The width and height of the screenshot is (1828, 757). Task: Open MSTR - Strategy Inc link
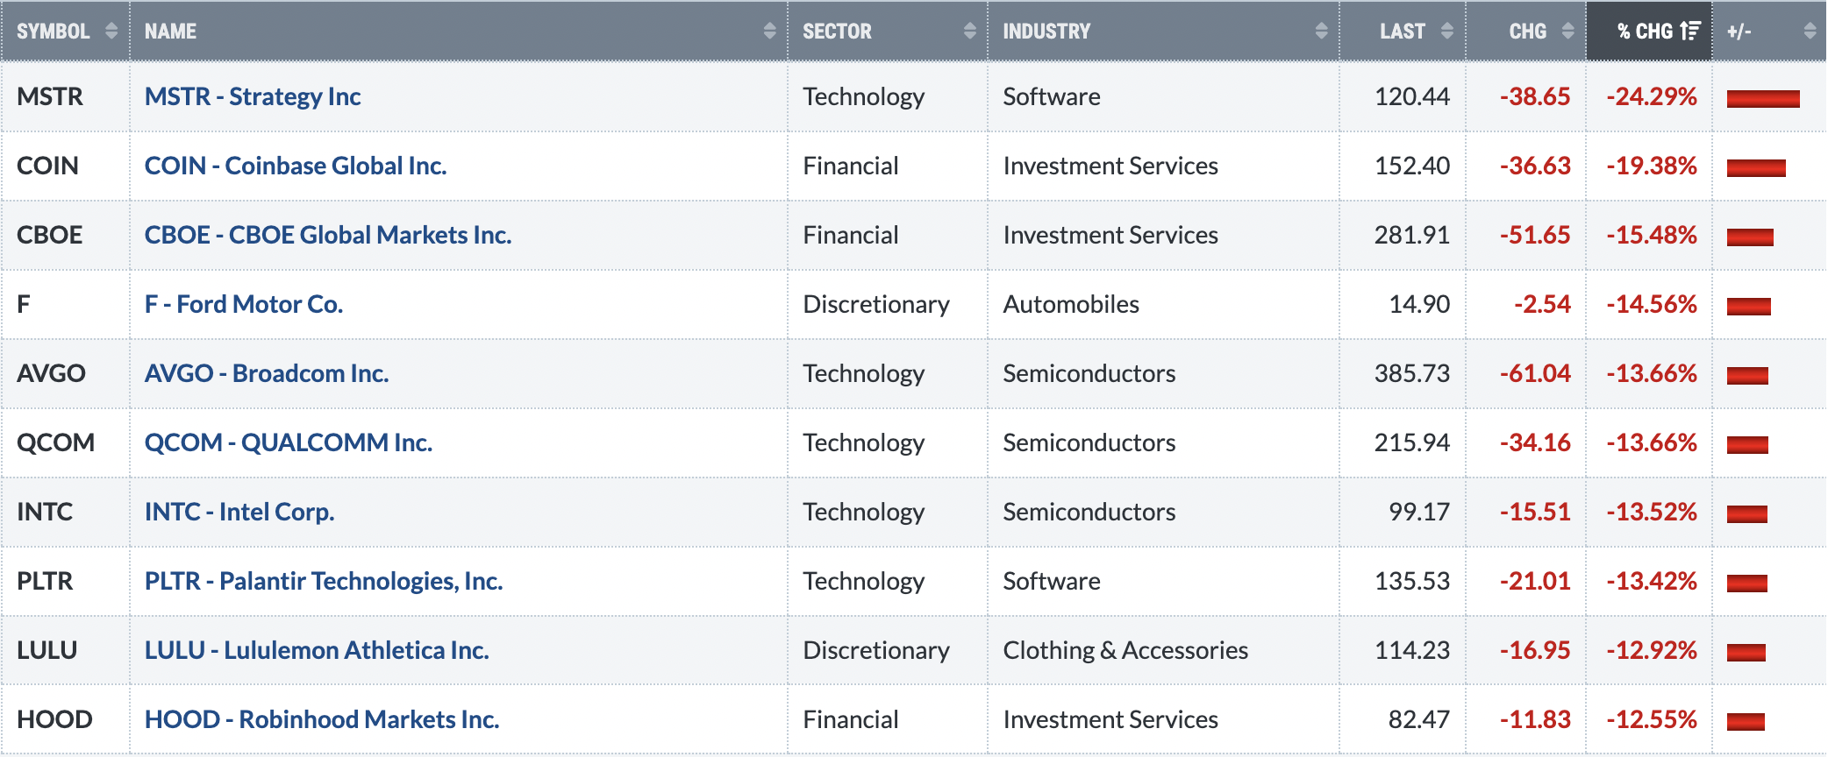[x=253, y=96]
